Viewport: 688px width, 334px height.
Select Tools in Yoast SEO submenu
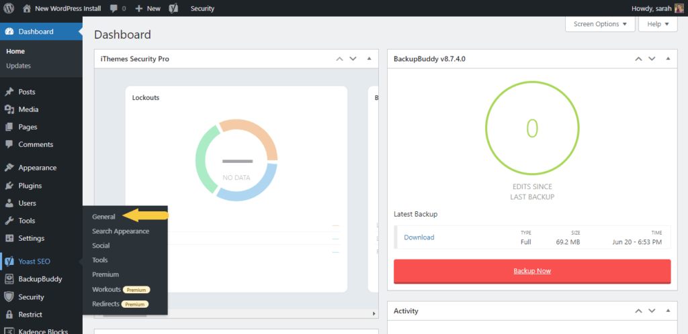tap(99, 260)
